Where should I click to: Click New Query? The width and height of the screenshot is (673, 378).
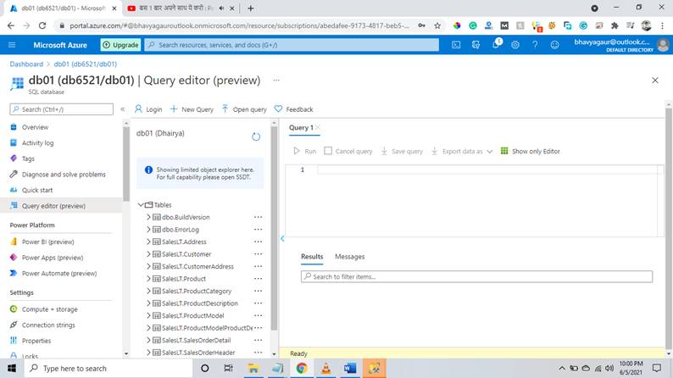pyautogui.click(x=192, y=109)
